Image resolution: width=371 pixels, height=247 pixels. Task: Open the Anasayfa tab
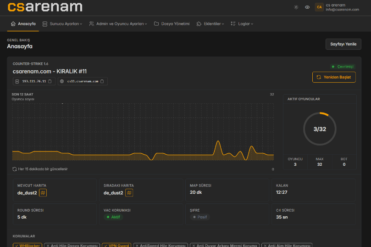(23, 24)
